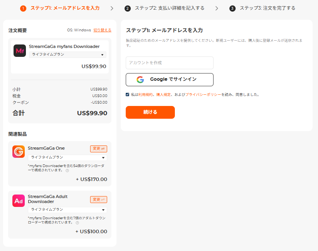Click the myfans Downloader Mf product icon
The width and height of the screenshot is (318, 251).
20,51
